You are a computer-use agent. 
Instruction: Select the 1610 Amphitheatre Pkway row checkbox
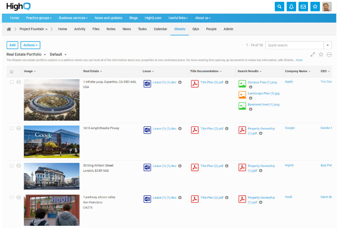point(12,128)
